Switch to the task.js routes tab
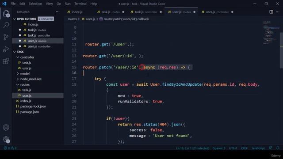The width and height of the screenshot is (283, 159). point(111,12)
